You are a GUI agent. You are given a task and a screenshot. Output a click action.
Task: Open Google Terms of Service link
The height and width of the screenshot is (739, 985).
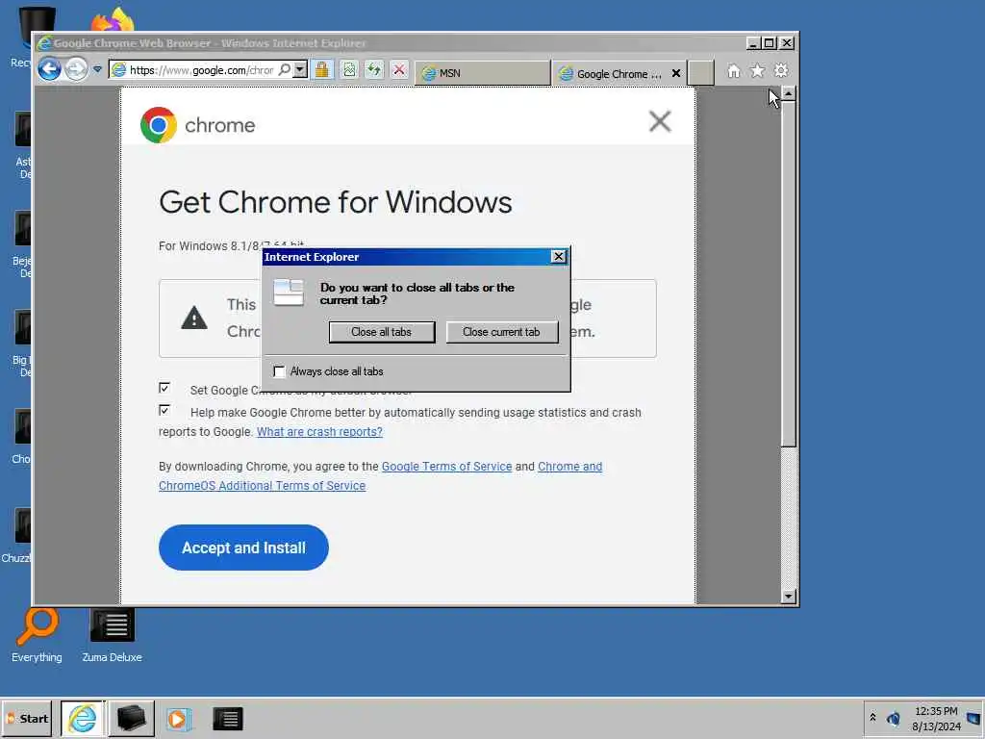click(x=446, y=467)
